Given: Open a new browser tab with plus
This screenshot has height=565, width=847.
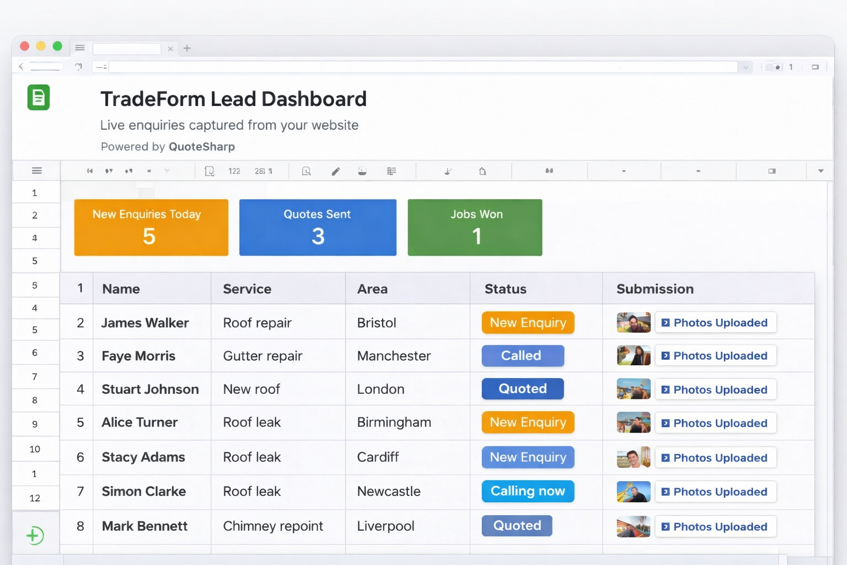Looking at the screenshot, I should (x=187, y=49).
